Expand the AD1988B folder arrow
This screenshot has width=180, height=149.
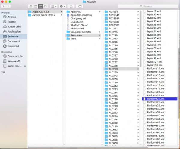(138, 22)
